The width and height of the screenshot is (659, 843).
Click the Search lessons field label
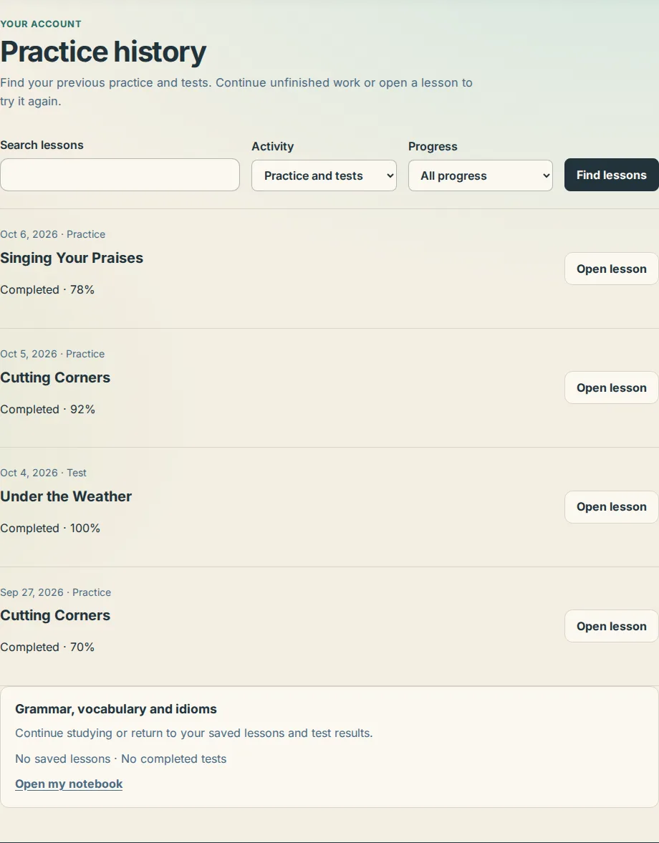click(42, 145)
